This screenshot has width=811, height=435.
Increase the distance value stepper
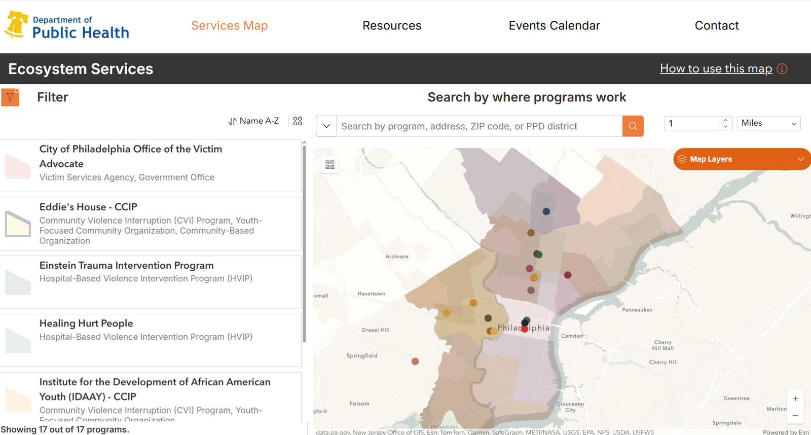tap(725, 120)
